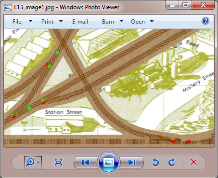Screen dimensions: 218x178
Task: Click the 'Station Street' label on the map
Action: tap(64, 112)
